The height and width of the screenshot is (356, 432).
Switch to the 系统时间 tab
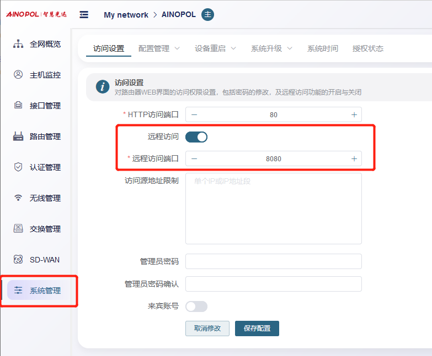323,48
